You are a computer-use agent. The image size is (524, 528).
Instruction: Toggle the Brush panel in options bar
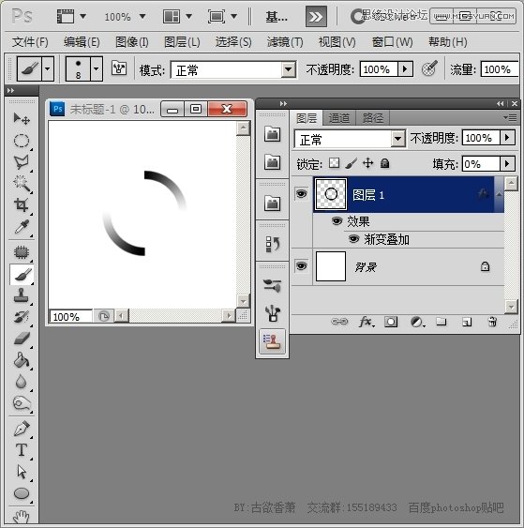coord(119,68)
